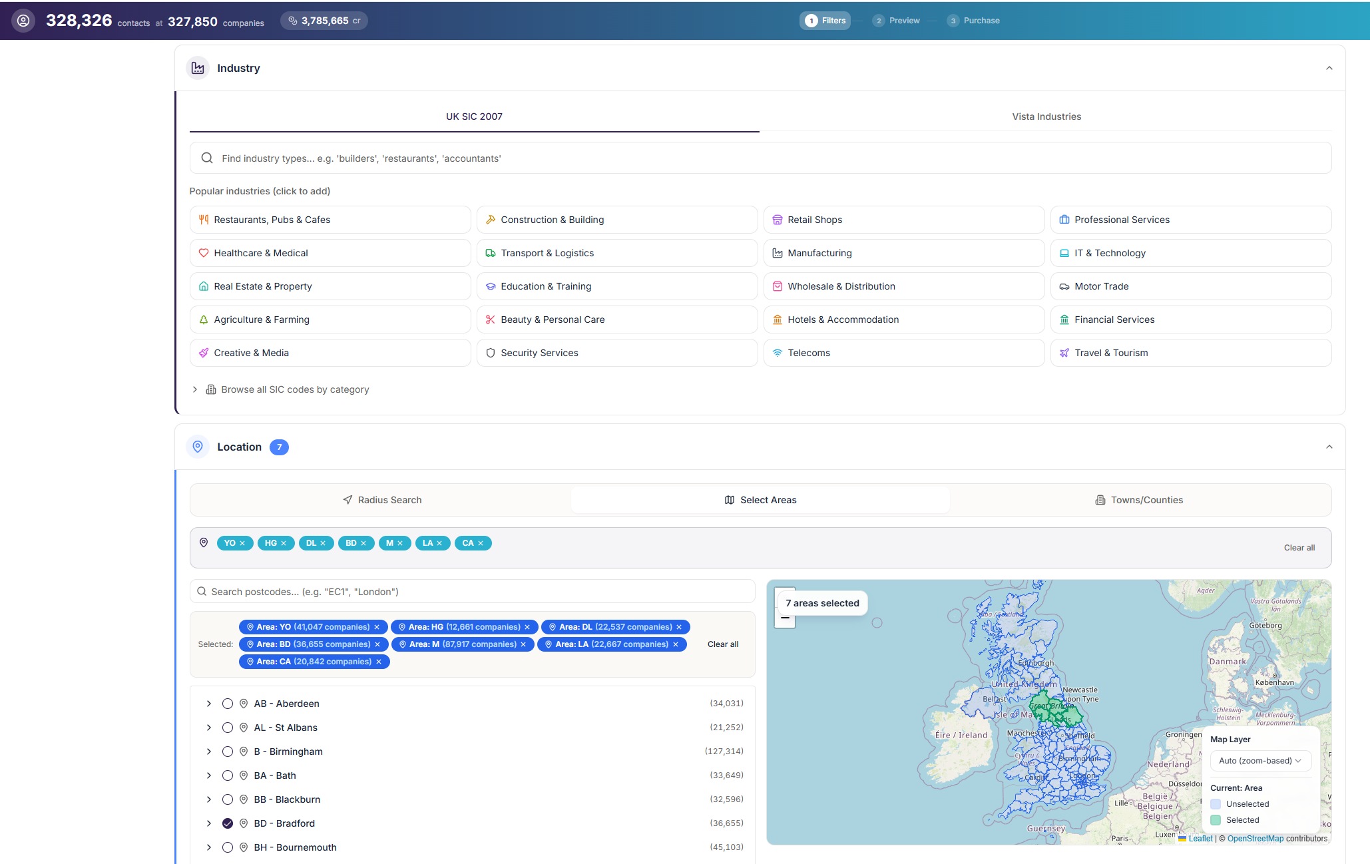1370x864 pixels.
Task: Click the Location section pin icon
Action: [x=198, y=447]
